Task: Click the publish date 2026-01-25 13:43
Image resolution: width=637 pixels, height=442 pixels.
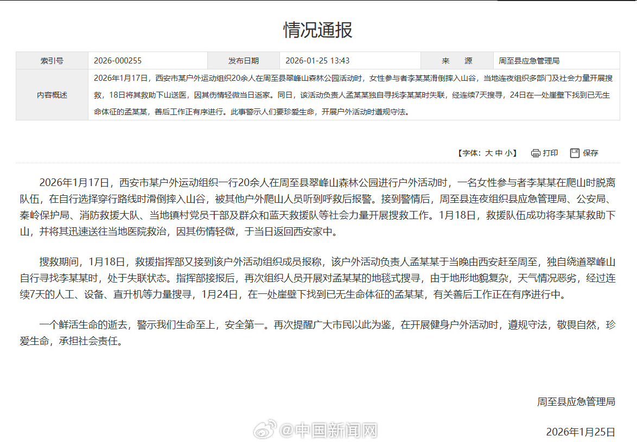Action: [x=318, y=60]
